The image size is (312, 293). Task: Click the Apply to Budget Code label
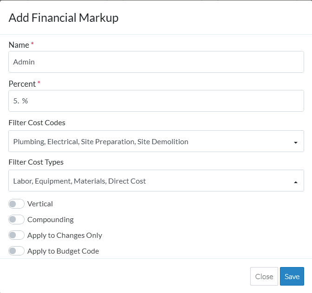pos(63,251)
